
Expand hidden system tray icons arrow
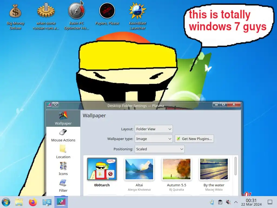[x=236, y=202]
